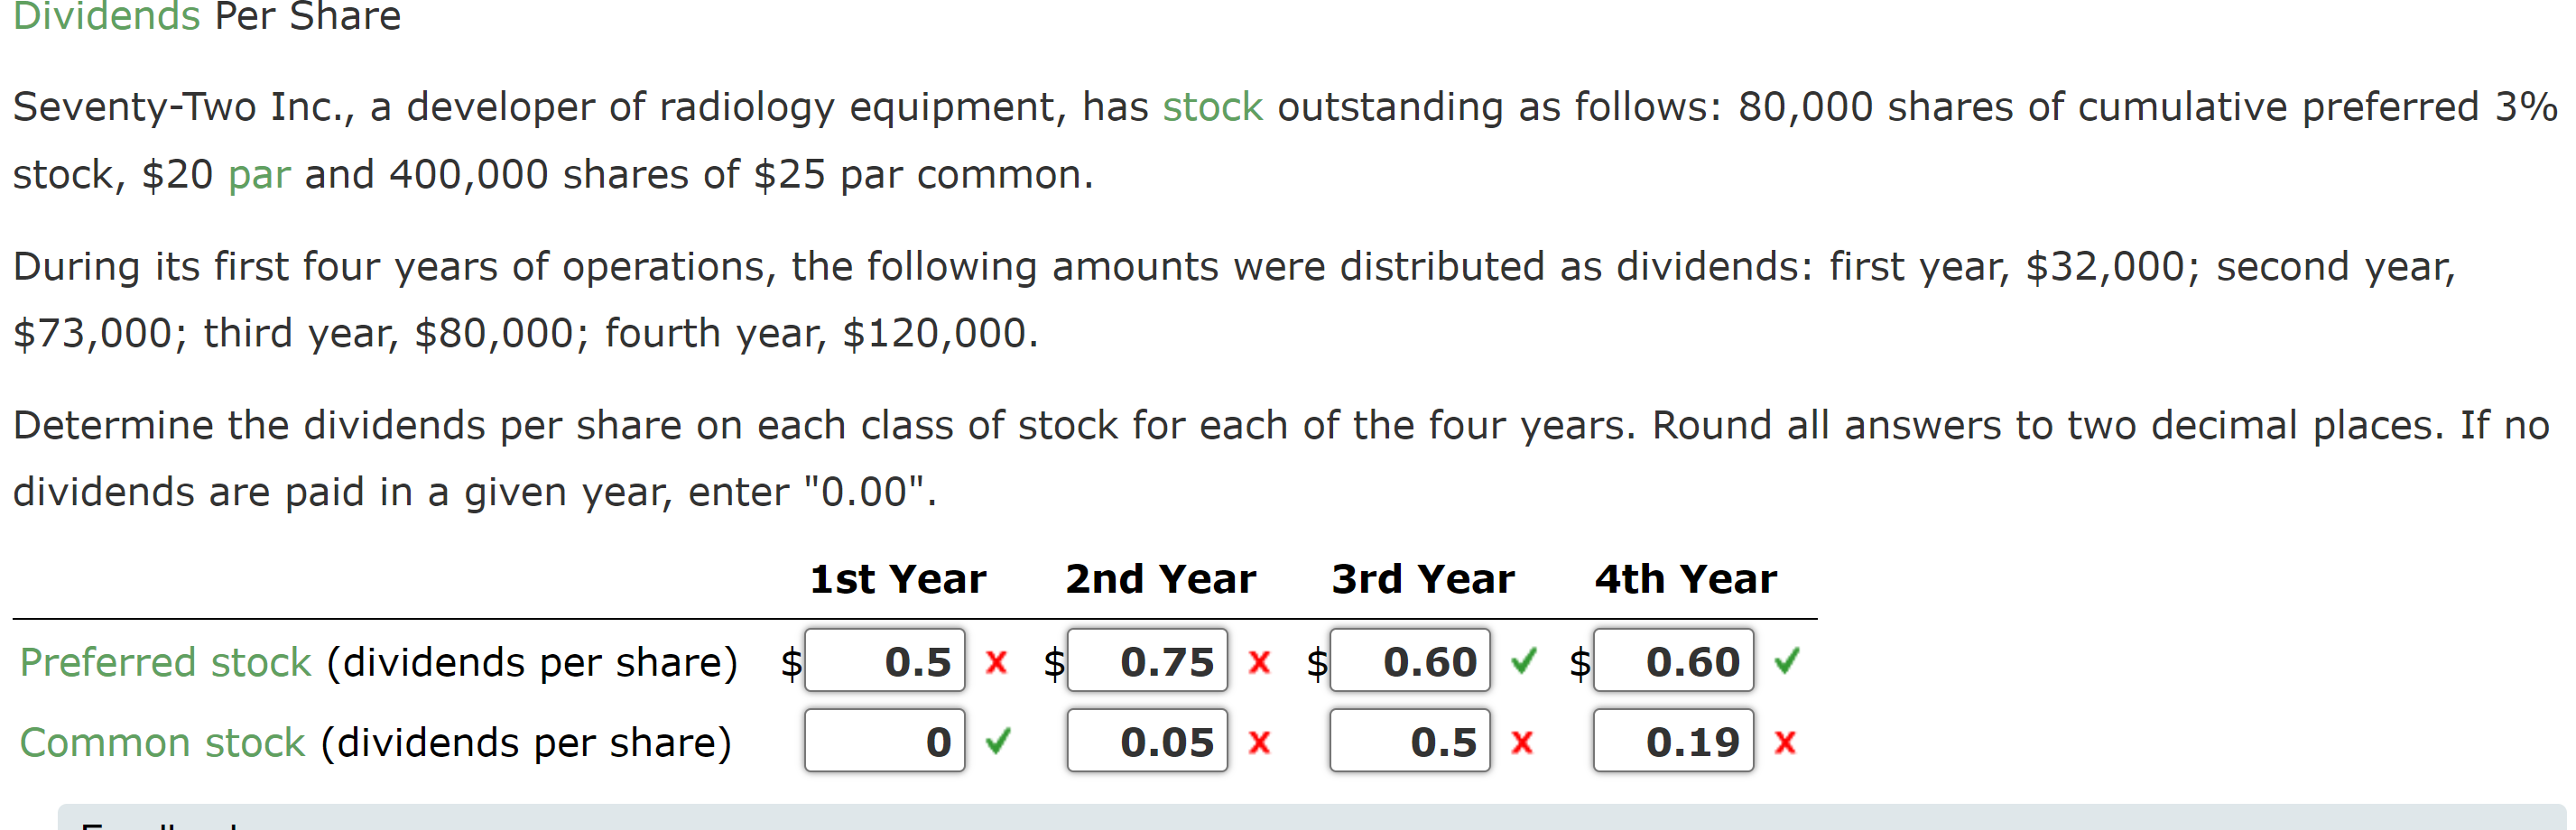Click the 4th Year column header
Image resolution: width=2576 pixels, height=830 pixels.
pyautogui.click(x=1684, y=578)
